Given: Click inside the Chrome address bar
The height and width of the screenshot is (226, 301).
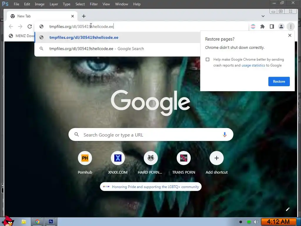Looking at the screenshot, I should coord(142,26).
